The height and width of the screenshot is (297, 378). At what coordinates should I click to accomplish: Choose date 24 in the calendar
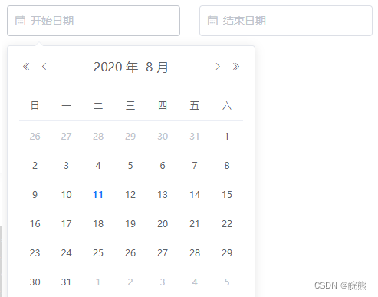pyautogui.click(x=66, y=253)
